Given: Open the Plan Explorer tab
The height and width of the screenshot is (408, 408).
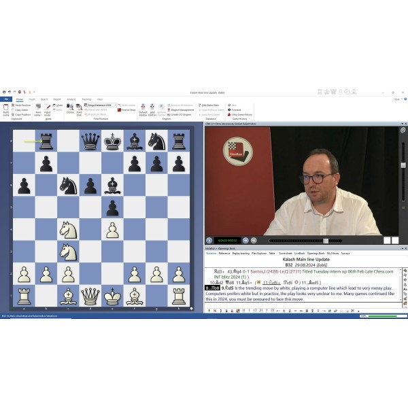Looking at the screenshot, I should (259, 253).
